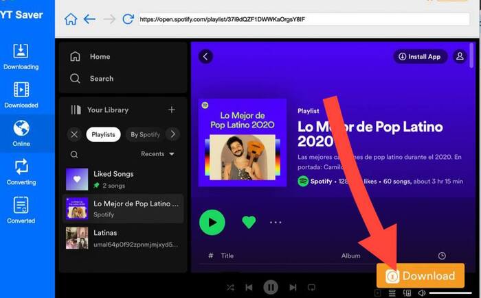The width and height of the screenshot is (481, 298).
Task: Click the playlist cover artwork
Action: coord(243,142)
